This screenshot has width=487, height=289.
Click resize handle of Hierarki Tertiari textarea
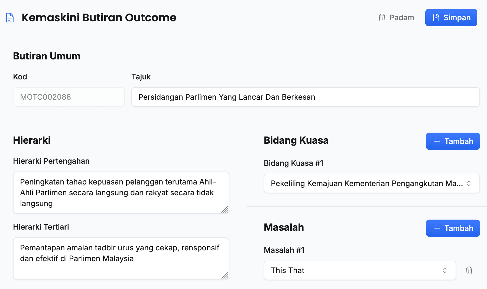(225, 275)
